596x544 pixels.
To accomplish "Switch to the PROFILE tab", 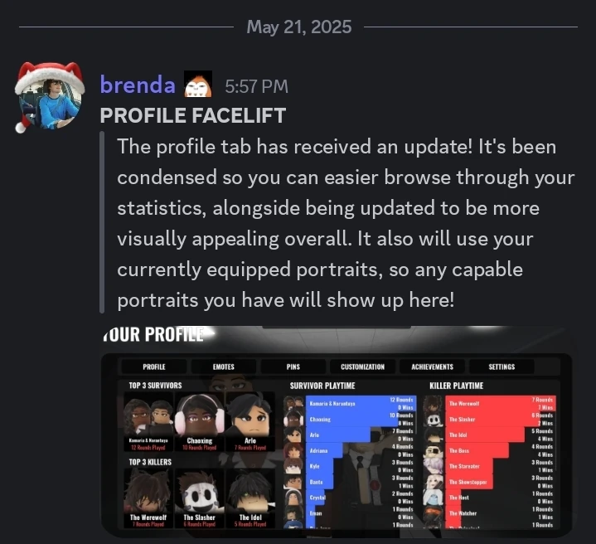I will click(154, 367).
